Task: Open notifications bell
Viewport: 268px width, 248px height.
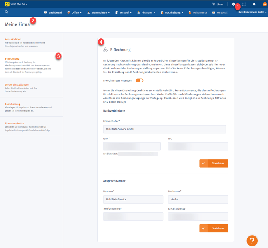Action: [x=254, y=4]
